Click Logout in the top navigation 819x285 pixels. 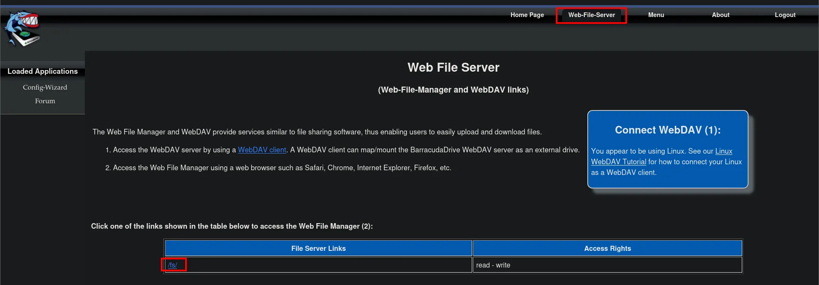coord(785,15)
